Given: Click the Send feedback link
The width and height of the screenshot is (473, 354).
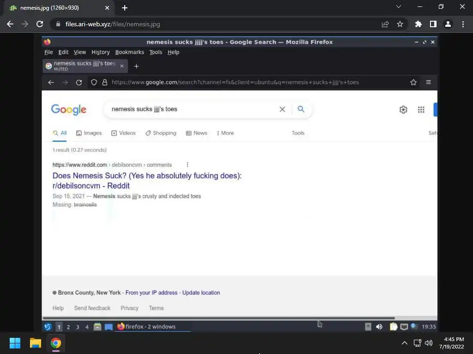Looking at the screenshot, I should click(92, 308).
